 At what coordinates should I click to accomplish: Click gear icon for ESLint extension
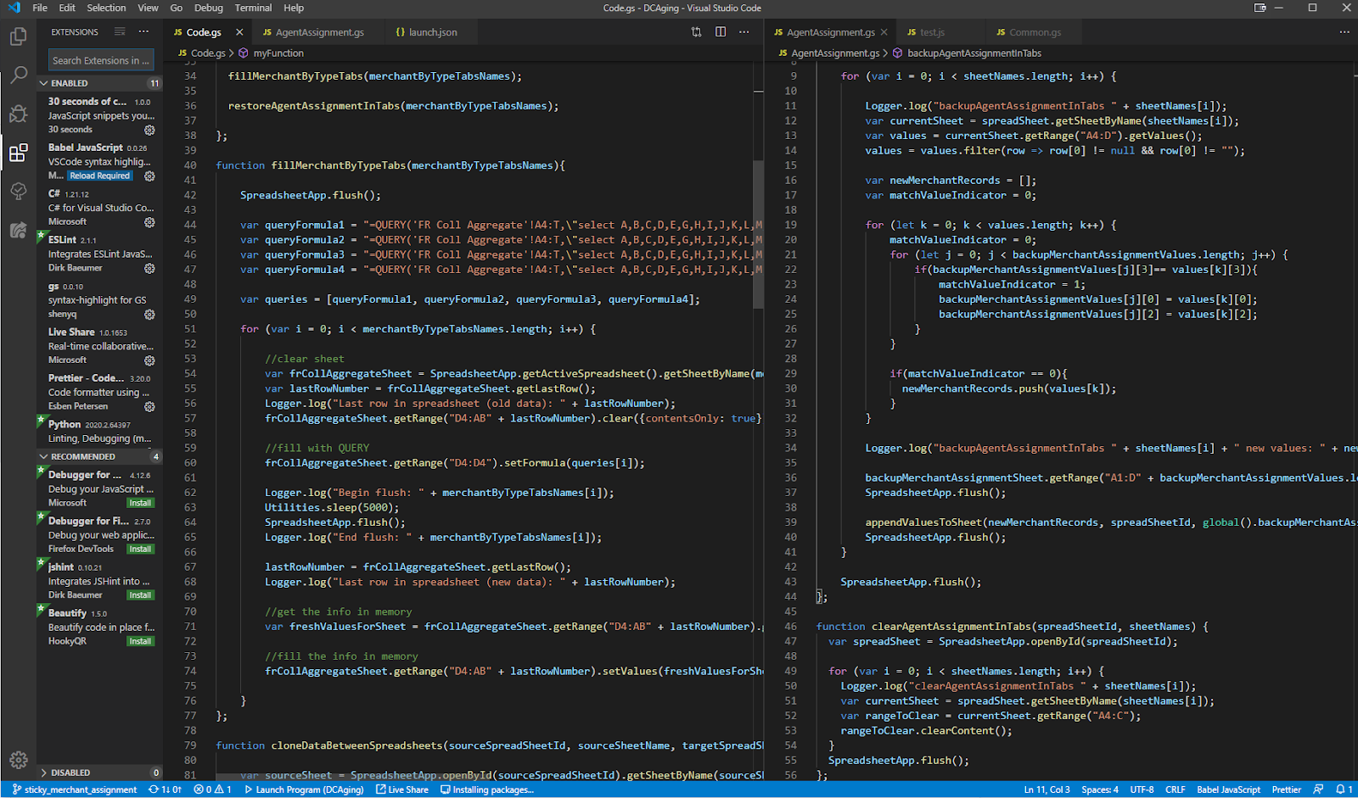(149, 268)
